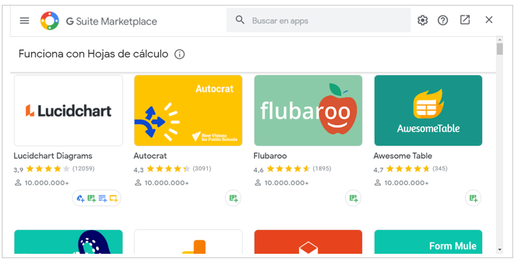The width and height of the screenshot is (518, 263).
Task: Click Sheets add-on icon under Flubaroo
Action: pyautogui.click(x=353, y=198)
